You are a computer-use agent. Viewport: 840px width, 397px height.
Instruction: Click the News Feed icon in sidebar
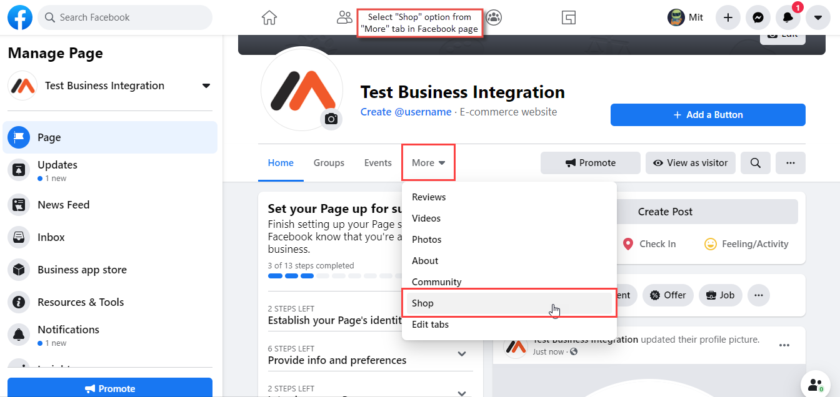tap(19, 205)
